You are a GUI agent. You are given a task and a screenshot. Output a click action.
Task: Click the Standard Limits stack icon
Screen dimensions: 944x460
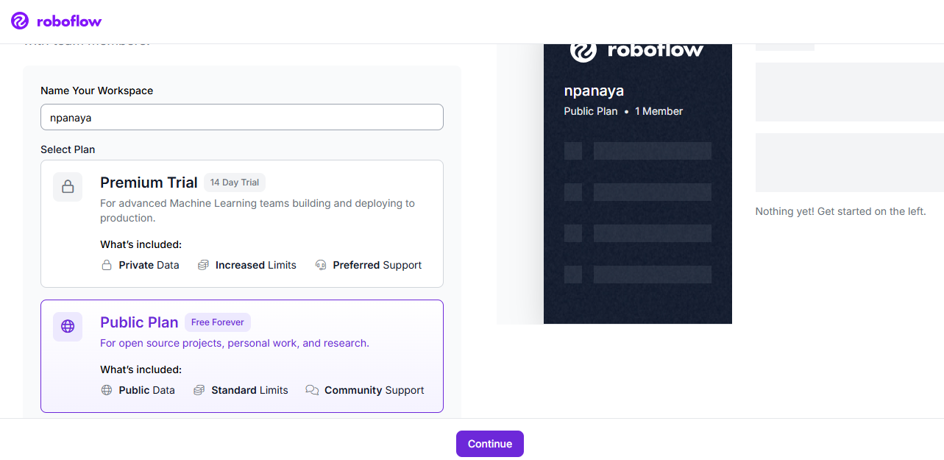point(199,390)
